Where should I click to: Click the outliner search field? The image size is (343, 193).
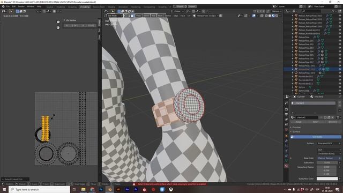click(x=311, y=11)
